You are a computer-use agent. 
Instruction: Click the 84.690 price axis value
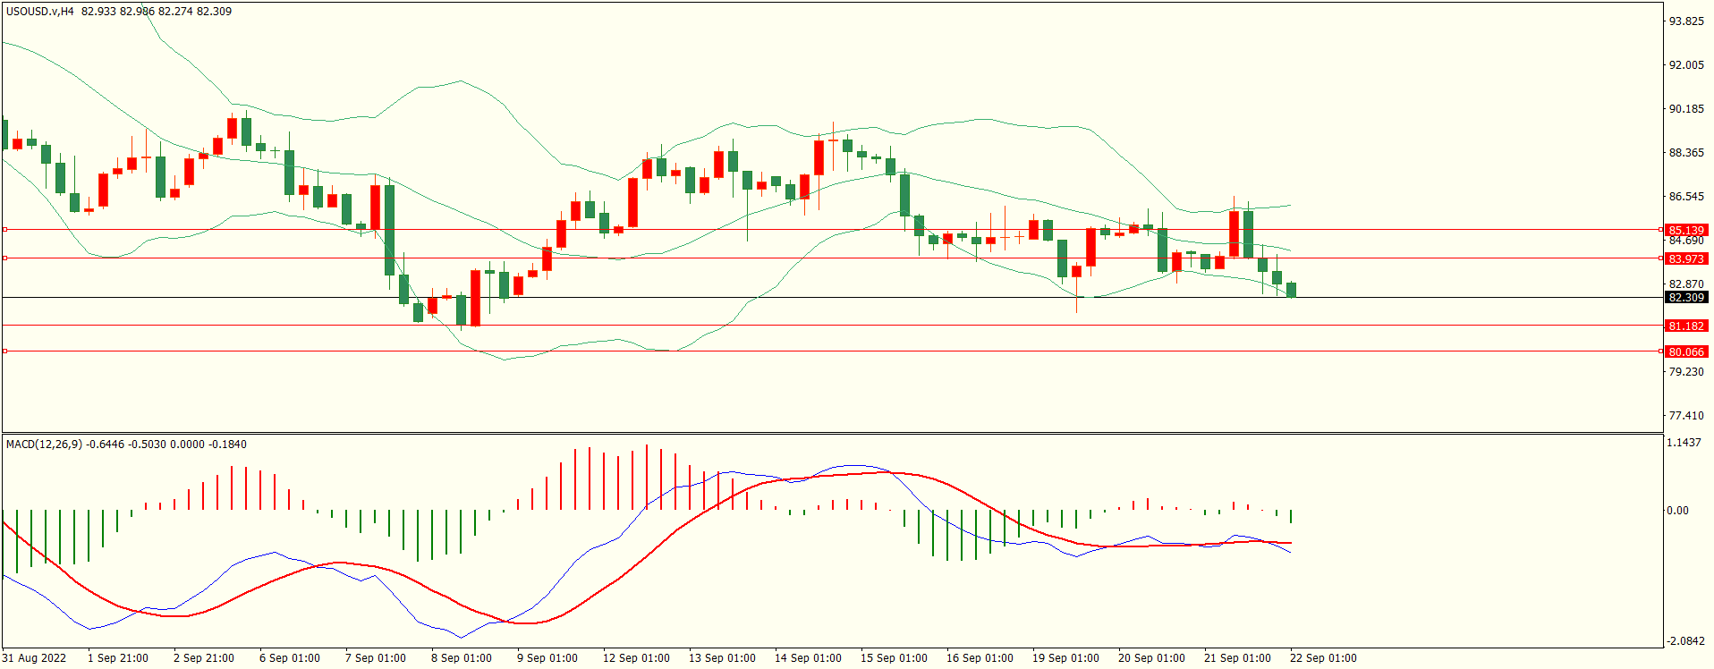pos(1686,241)
